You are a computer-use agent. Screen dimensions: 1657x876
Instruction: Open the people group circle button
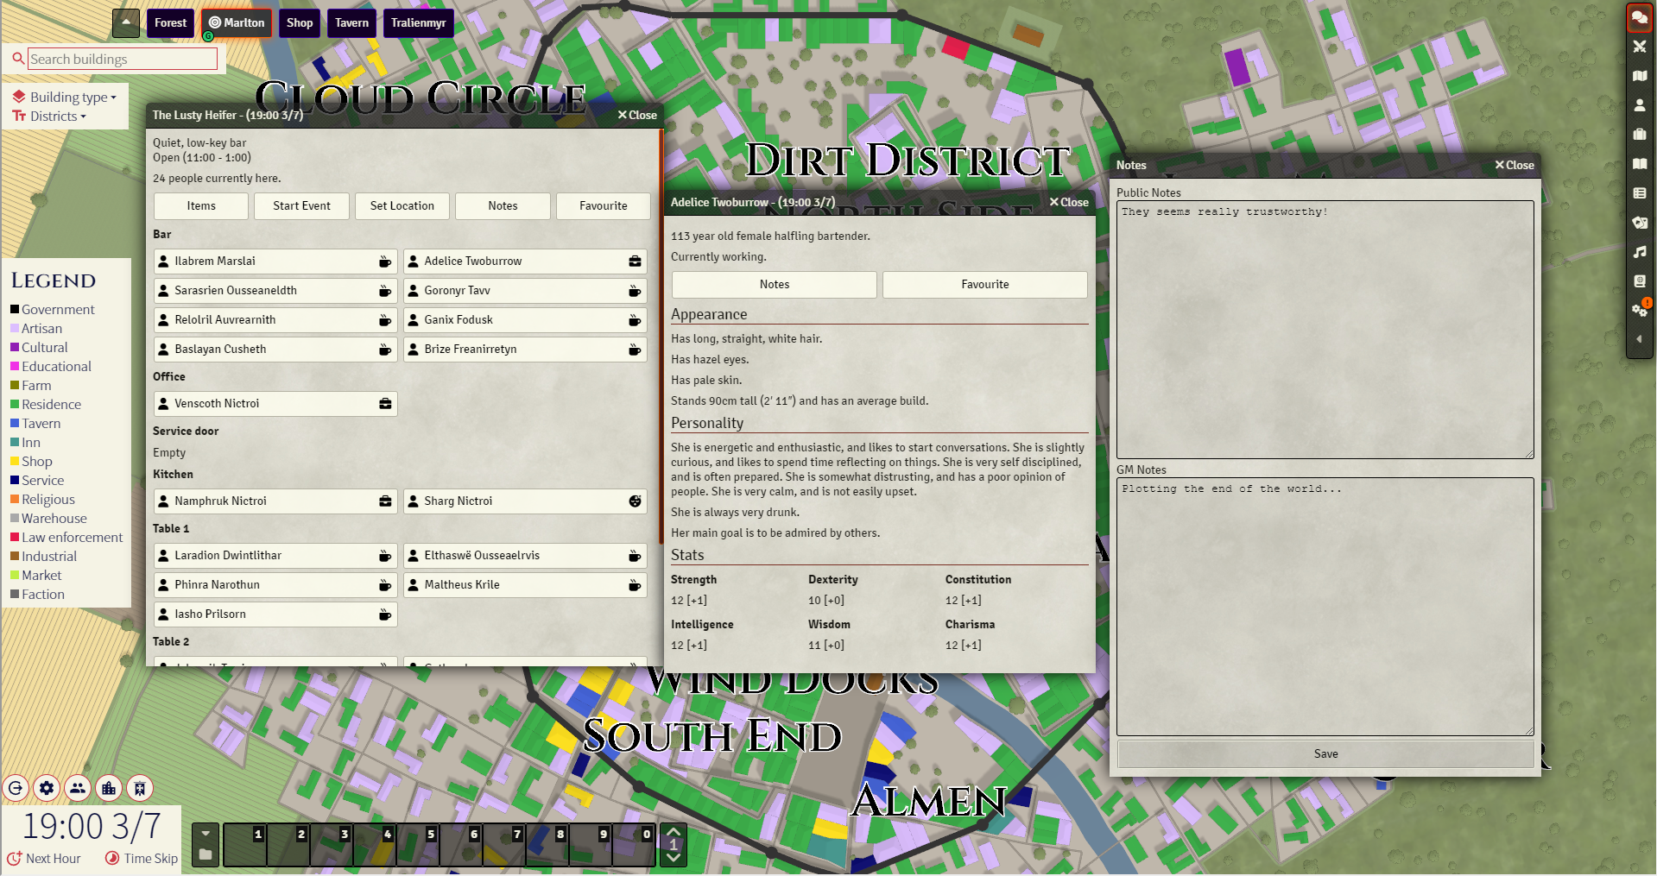pos(78,788)
